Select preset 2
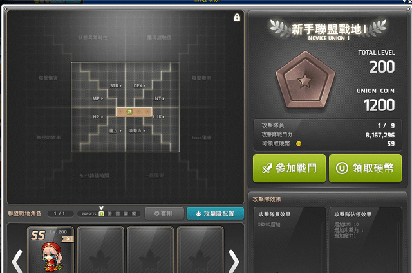Image resolution: width=412 pixels, height=273 pixels. point(109,214)
